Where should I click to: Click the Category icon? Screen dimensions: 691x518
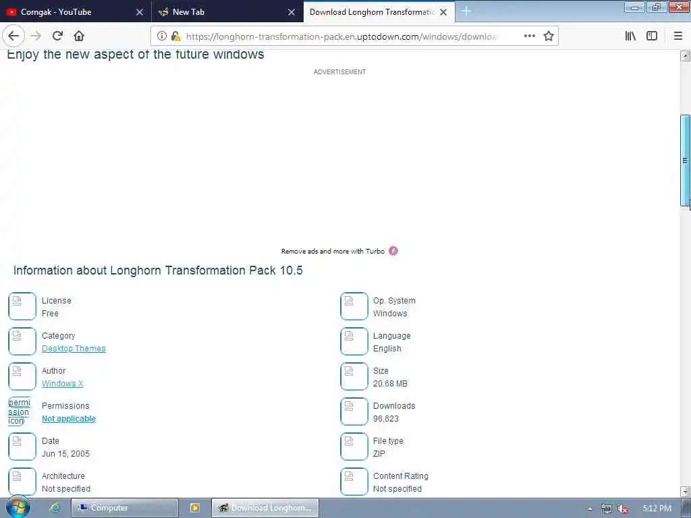click(x=22, y=341)
